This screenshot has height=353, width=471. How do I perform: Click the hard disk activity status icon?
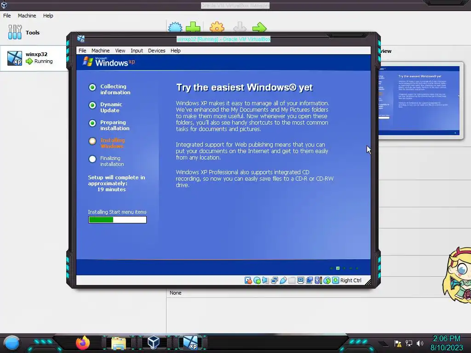point(248,280)
